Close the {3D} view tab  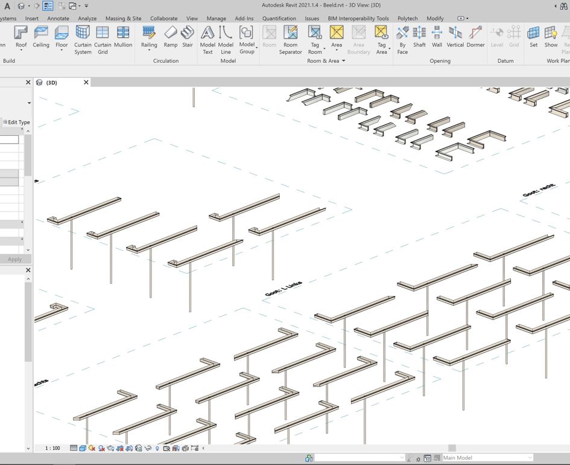tap(86, 82)
